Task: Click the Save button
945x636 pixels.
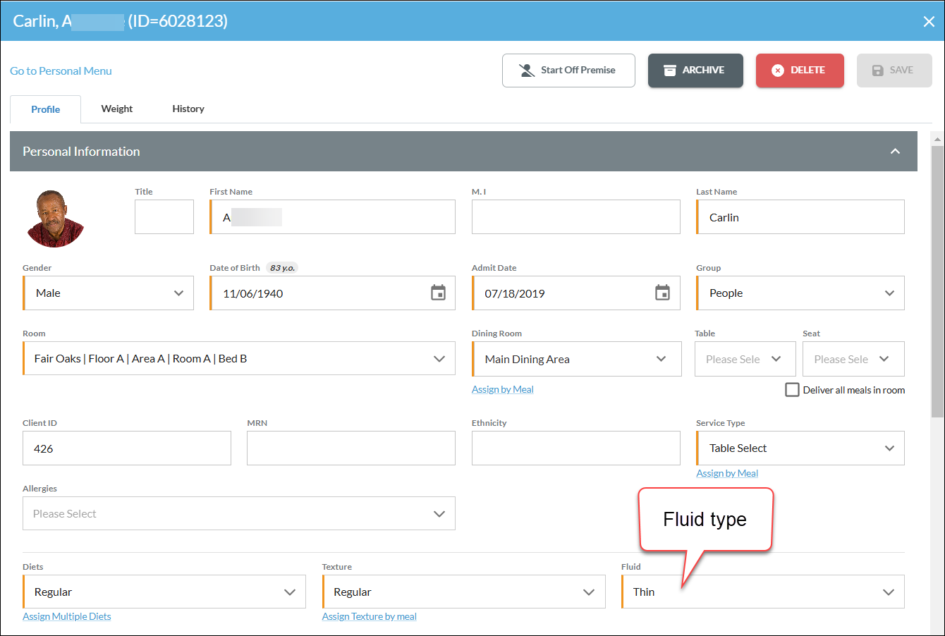Action: point(894,71)
